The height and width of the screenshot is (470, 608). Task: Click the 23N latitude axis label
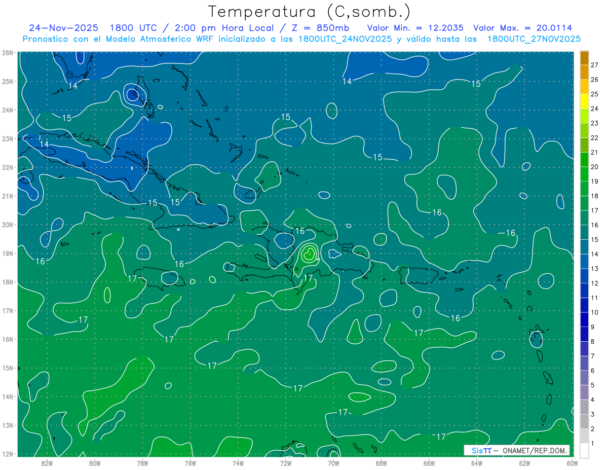7,138
